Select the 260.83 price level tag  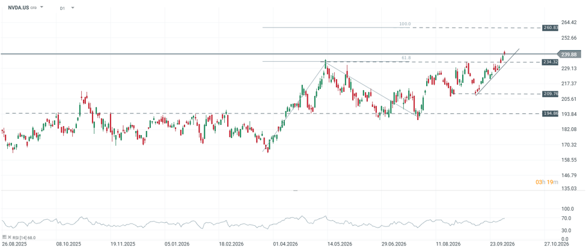click(x=550, y=28)
